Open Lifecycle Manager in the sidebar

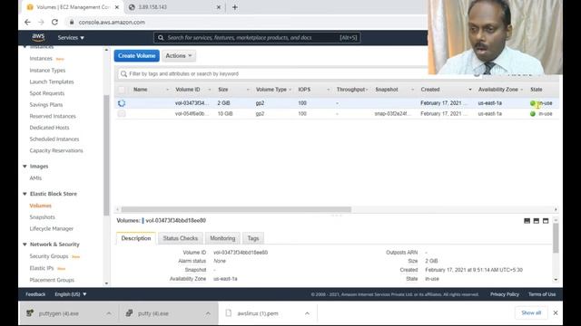(52, 229)
